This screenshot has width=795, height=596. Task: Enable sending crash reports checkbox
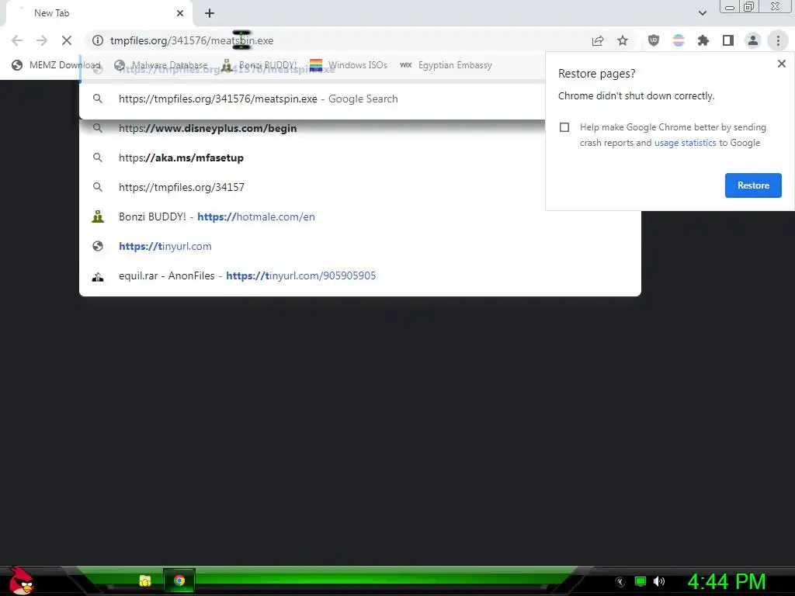pyautogui.click(x=564, y=127)
